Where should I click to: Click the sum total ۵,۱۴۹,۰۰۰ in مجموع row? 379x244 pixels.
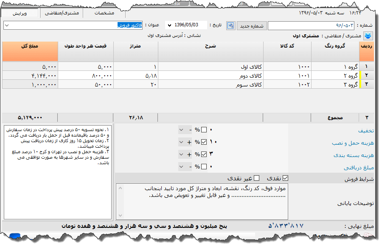(x=30, y=118)
